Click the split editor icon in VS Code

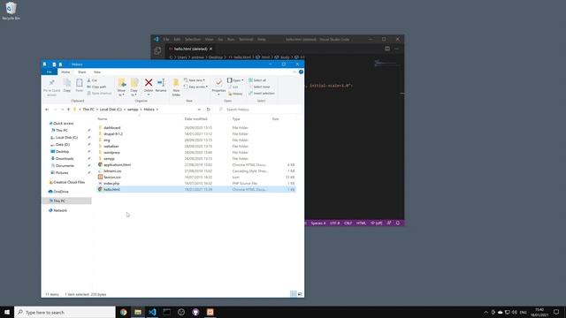tap(387, 49)
